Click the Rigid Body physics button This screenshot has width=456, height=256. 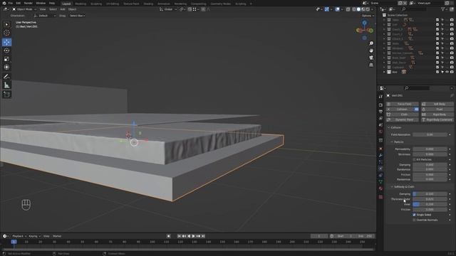click(437, 114)
